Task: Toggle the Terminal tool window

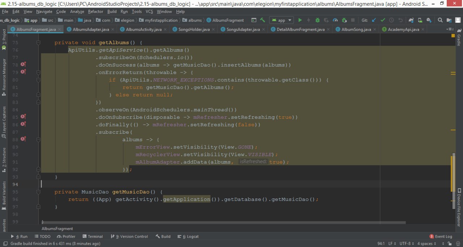Action: point(93,236)
